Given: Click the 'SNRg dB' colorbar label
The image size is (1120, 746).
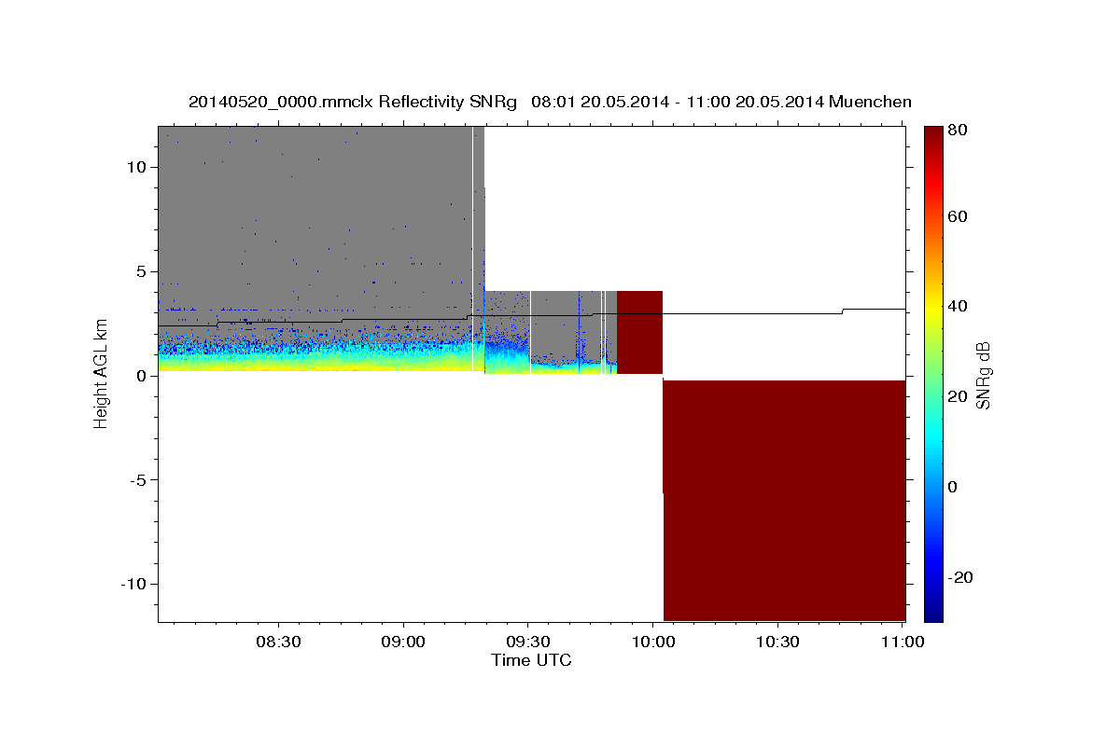Looking at the screenshot, I should coord(982,375).
